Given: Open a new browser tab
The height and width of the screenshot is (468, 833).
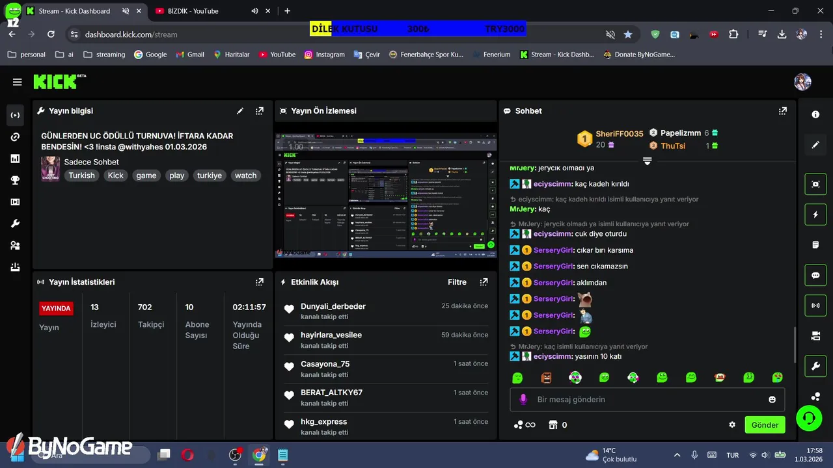Looking at the screenshot, I should click(x=287, y=11).
